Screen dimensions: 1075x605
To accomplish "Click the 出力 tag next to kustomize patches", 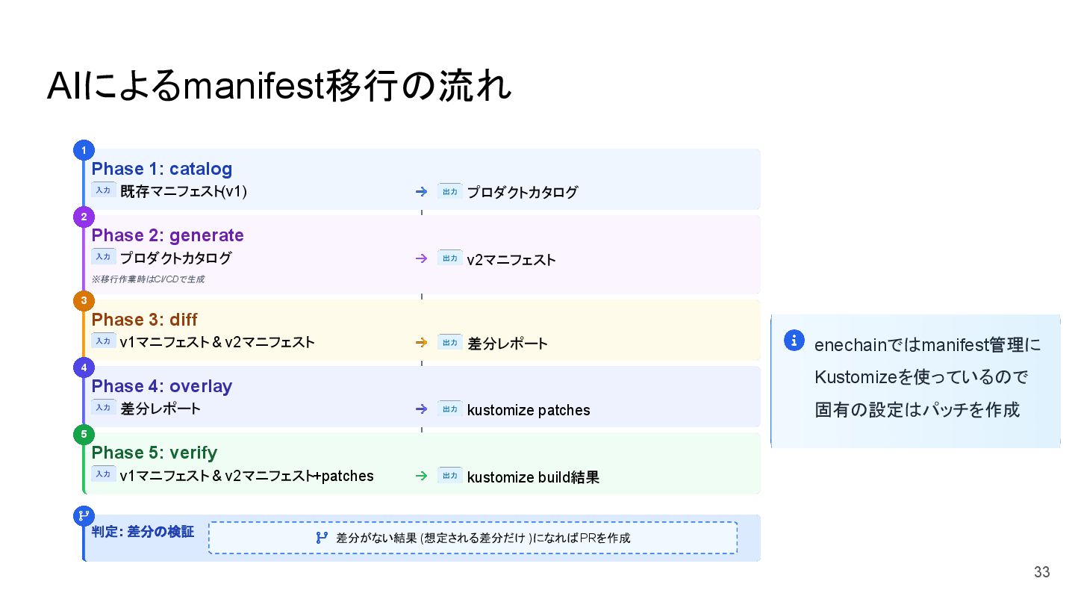I will (449, 409).
